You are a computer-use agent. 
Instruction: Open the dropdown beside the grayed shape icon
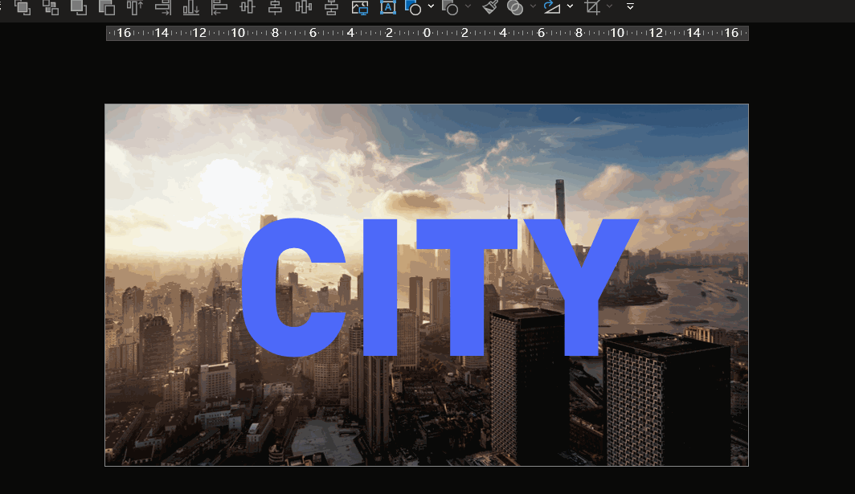click(468, 6)
